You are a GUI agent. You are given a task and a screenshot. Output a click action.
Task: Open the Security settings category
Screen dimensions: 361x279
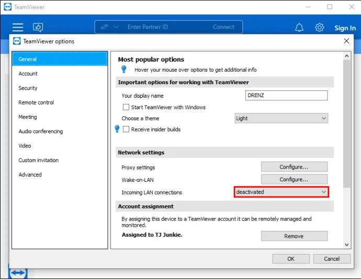60,88
